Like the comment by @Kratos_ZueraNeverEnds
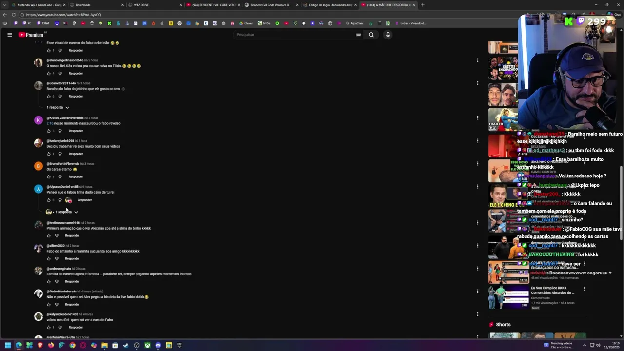 [x=49, y=131]
